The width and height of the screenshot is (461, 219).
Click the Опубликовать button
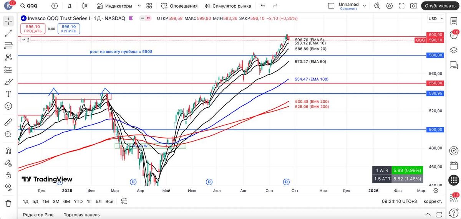[x=440, y=6]
